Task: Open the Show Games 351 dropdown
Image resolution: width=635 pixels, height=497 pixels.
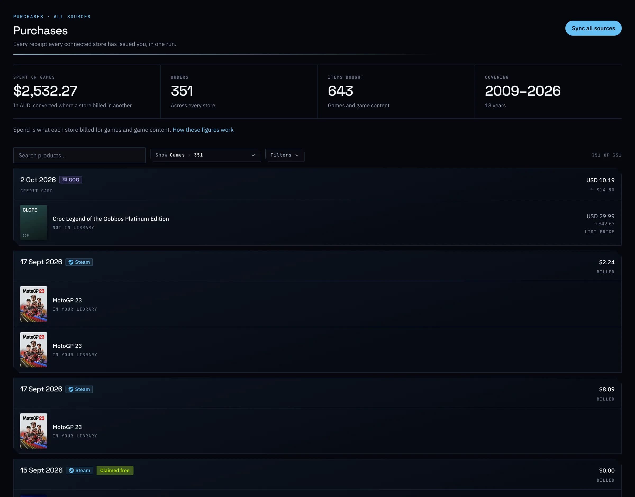Action: [x=205, y=155]
